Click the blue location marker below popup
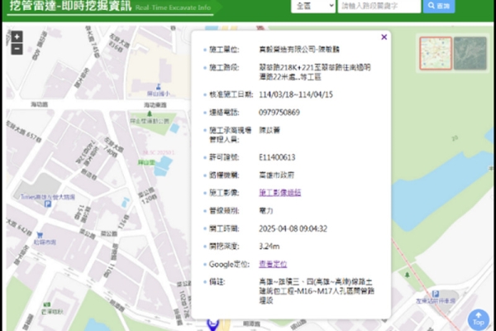Image resolution: width=496 pixels, height=331 pixels. tap(213, 324)
